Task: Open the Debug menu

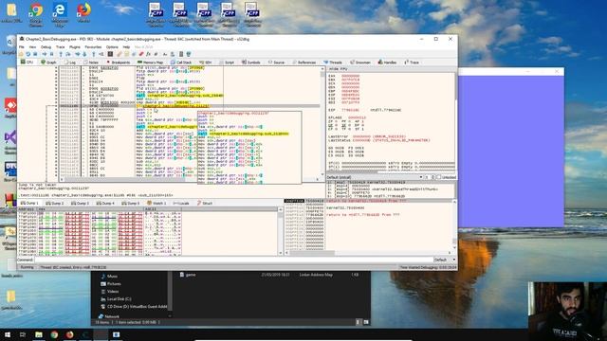Action: (46, 46)
